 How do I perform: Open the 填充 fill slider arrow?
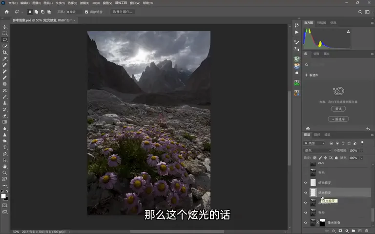pyautogui.click(x=361, y=158)
